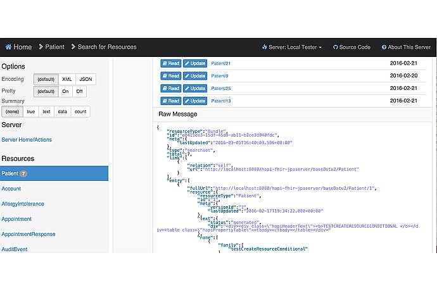Read resource Patient/9
This screenshot has width=437, height=291.
pos(171,76)
